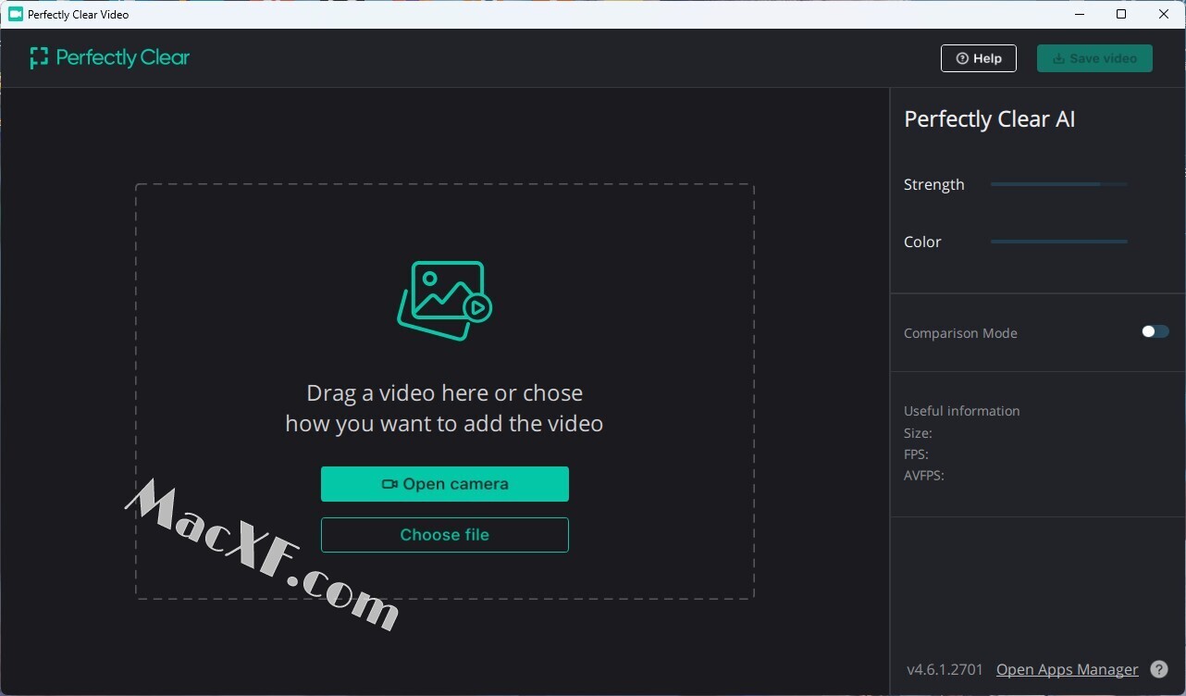Click the AVFPS: info row
1186x696 pixels.
pos(924,476)
